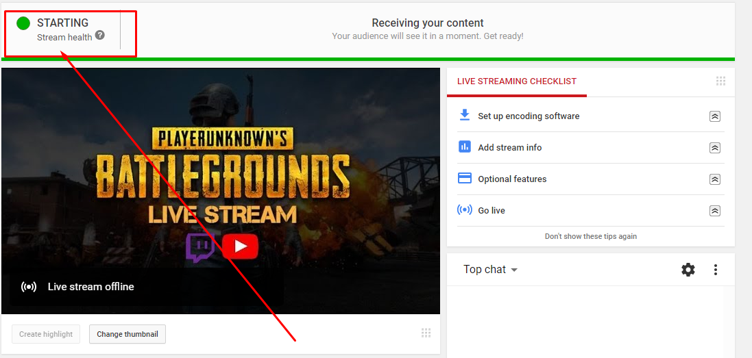Click the Set up encoding software label
Screen dimensions: 752x358
coord(529,116)
